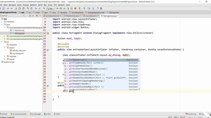Navigate forward with the right arrow icon
Screen dimensions: 211x118
[40, 9]
